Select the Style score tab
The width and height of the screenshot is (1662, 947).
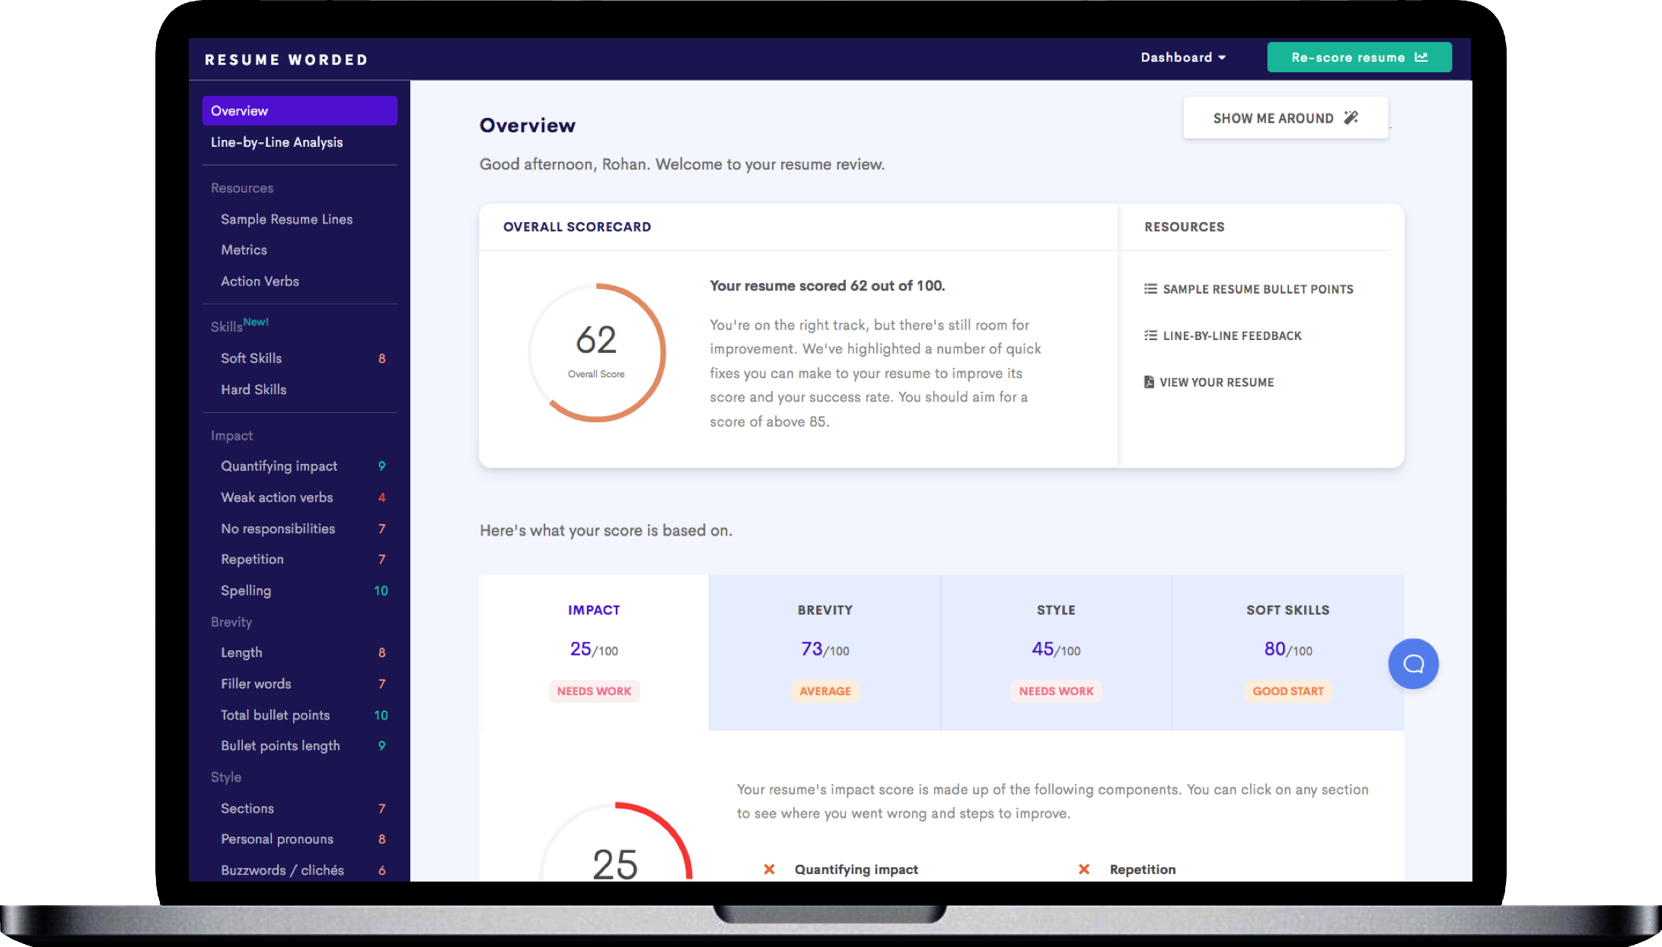point(1057,653)
